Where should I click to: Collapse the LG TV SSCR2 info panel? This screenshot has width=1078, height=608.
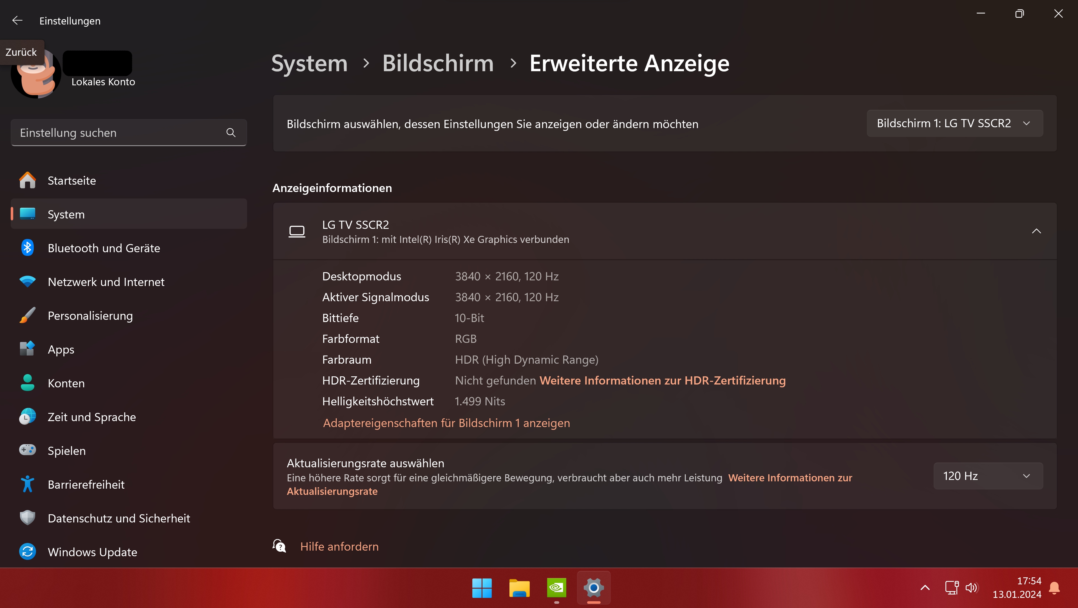pyautogui.click(x=1036, y=231)
